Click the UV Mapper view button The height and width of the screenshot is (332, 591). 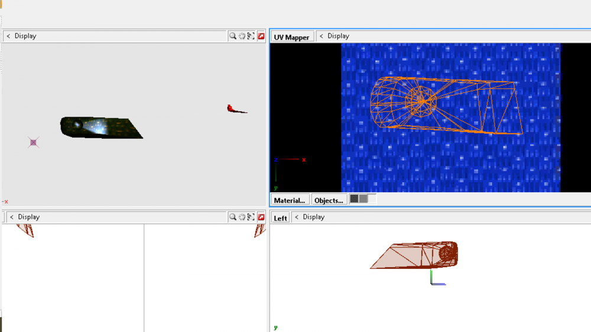(292, 37)
